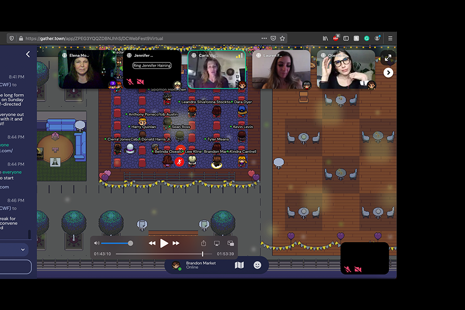This screenshot has width=465, height=310.
Task: Click the Kindra Cantrell name label
Action: (x=243, y=151)
